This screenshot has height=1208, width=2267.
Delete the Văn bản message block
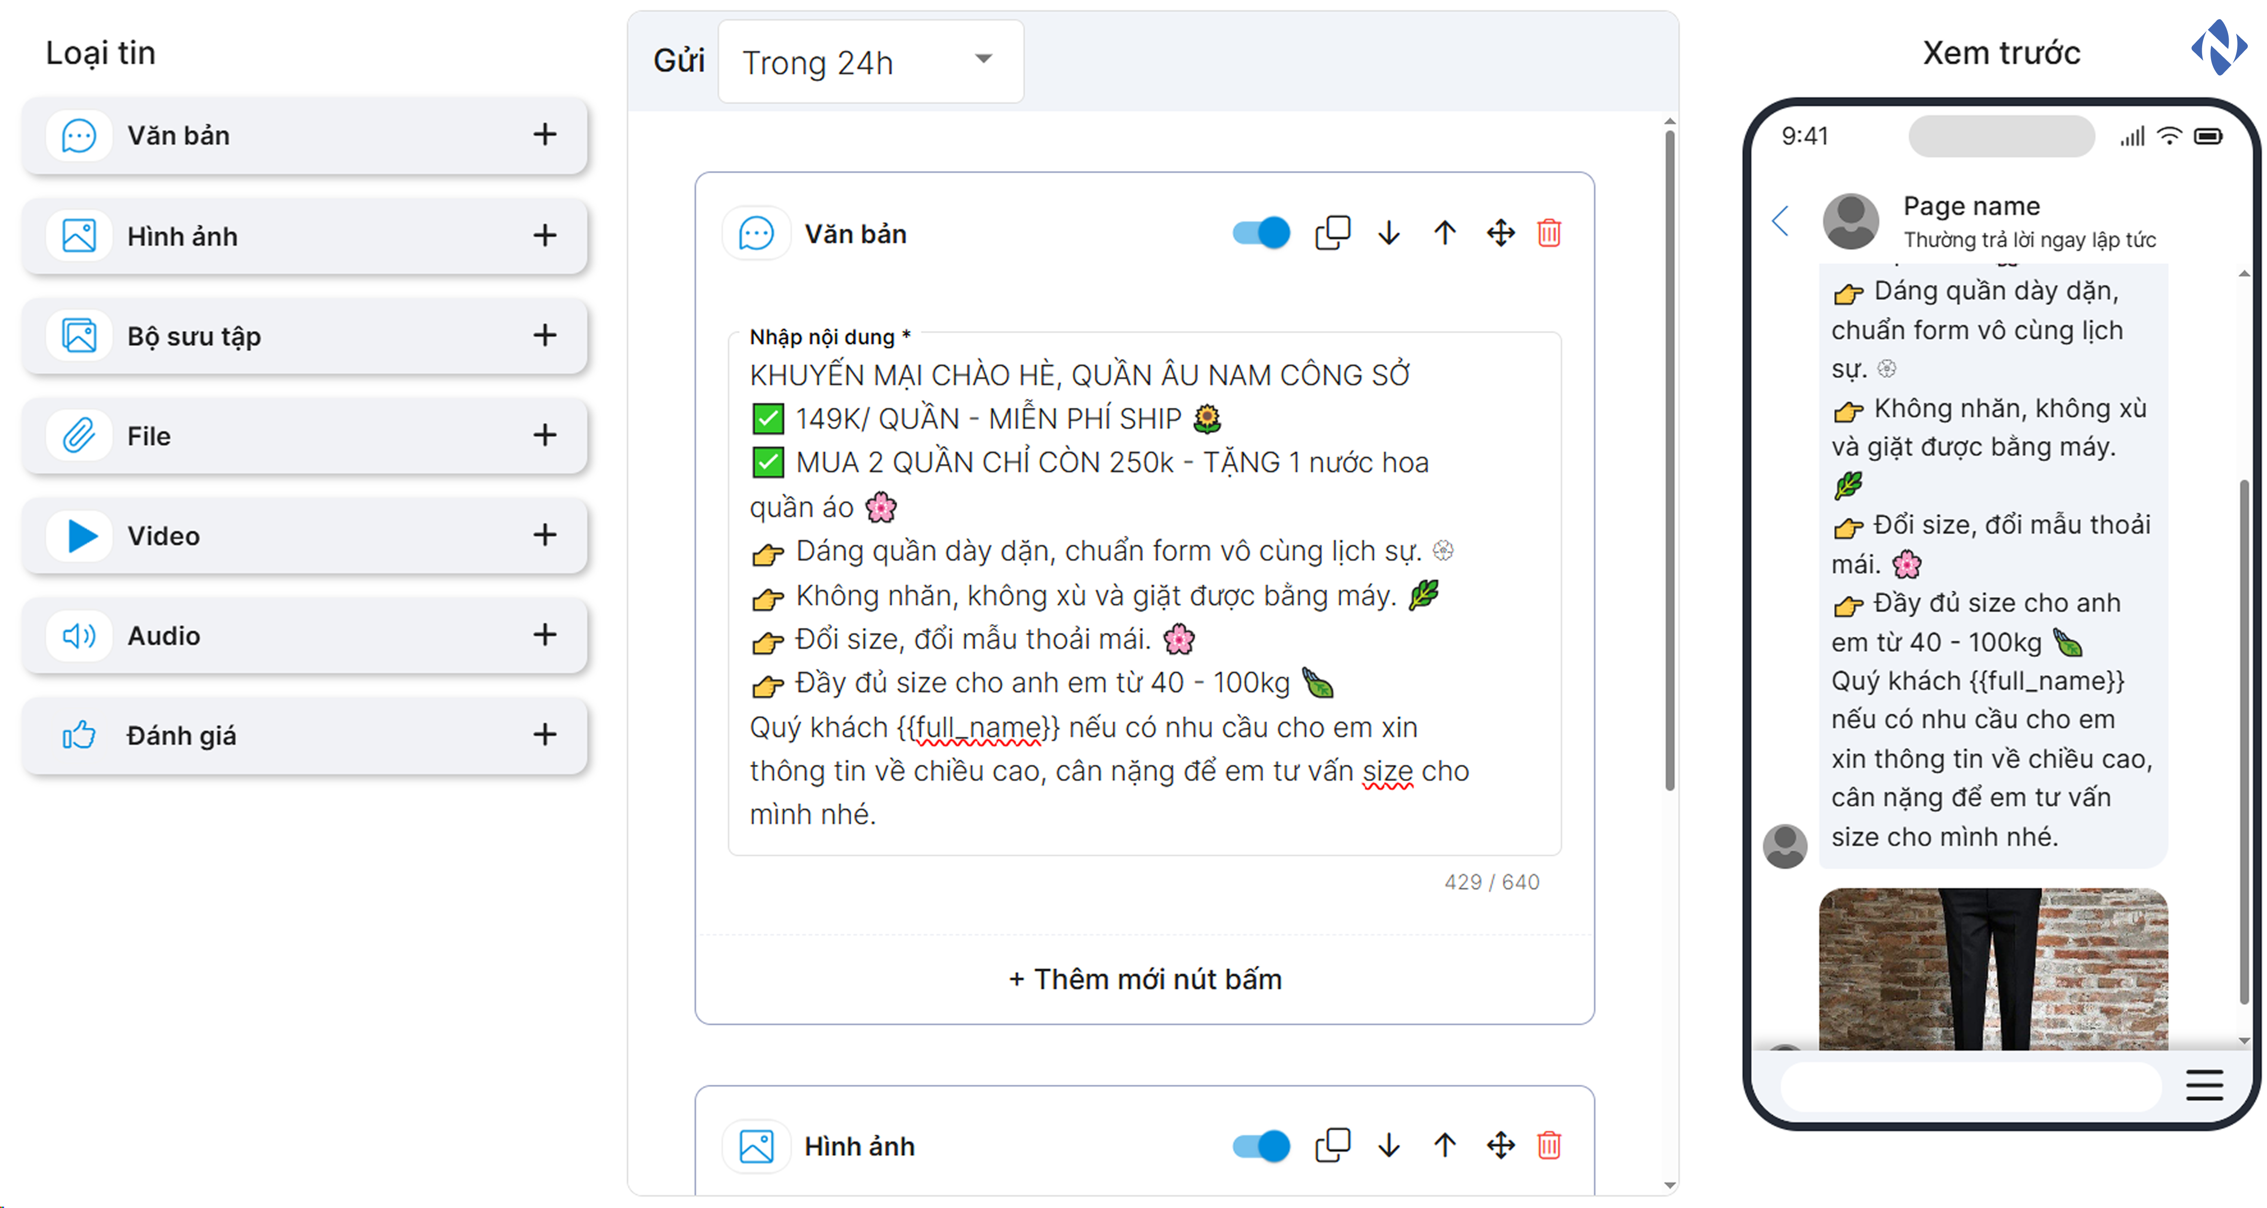coord(1549,233)
